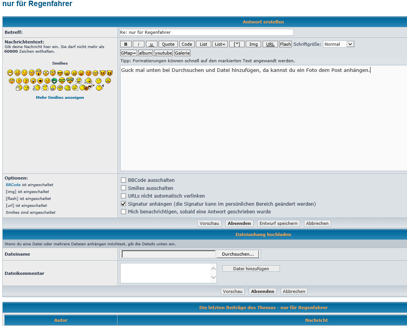Screen dimensions: 407x326
Task: Open the Mehr Smilies anzeigen link
Action: [60, 98]
